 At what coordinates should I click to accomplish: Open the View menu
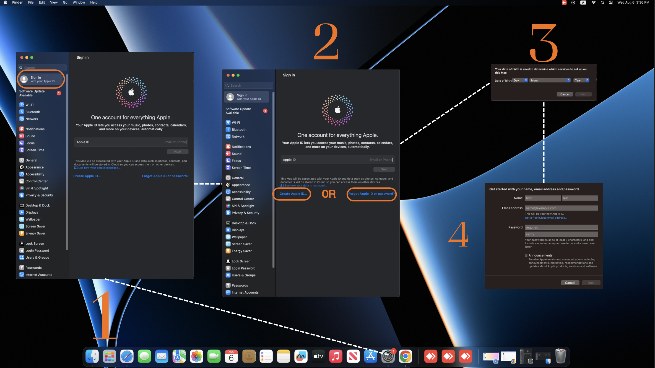(54, 2)
